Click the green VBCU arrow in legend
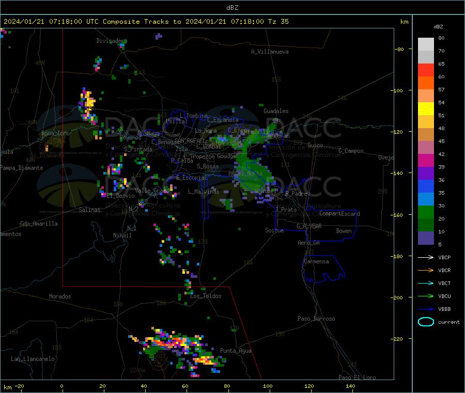The height and width of the screenshot is (393, 465). pos(426,296)
